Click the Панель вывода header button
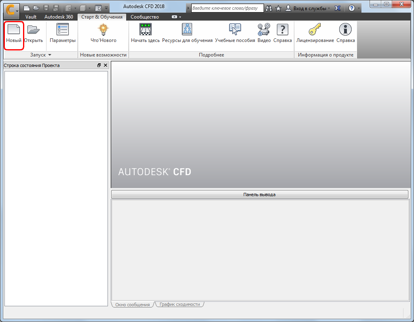The width and height of the screenshot is (414, 322). point(260,194)
